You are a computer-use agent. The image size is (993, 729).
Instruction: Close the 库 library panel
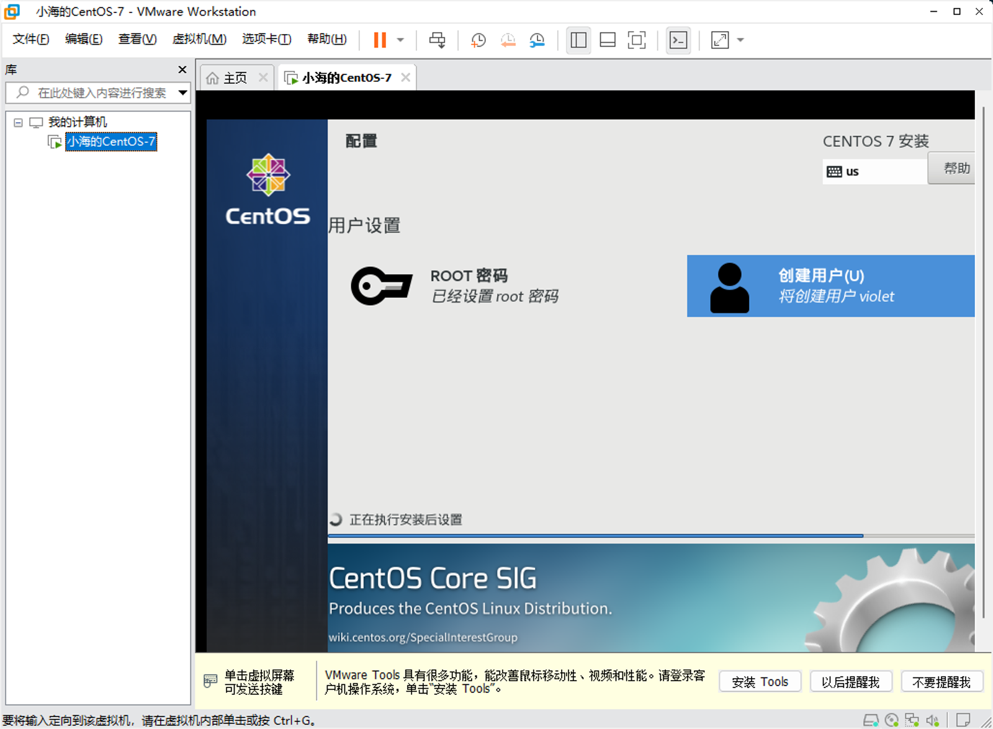[x=182, y=69]
